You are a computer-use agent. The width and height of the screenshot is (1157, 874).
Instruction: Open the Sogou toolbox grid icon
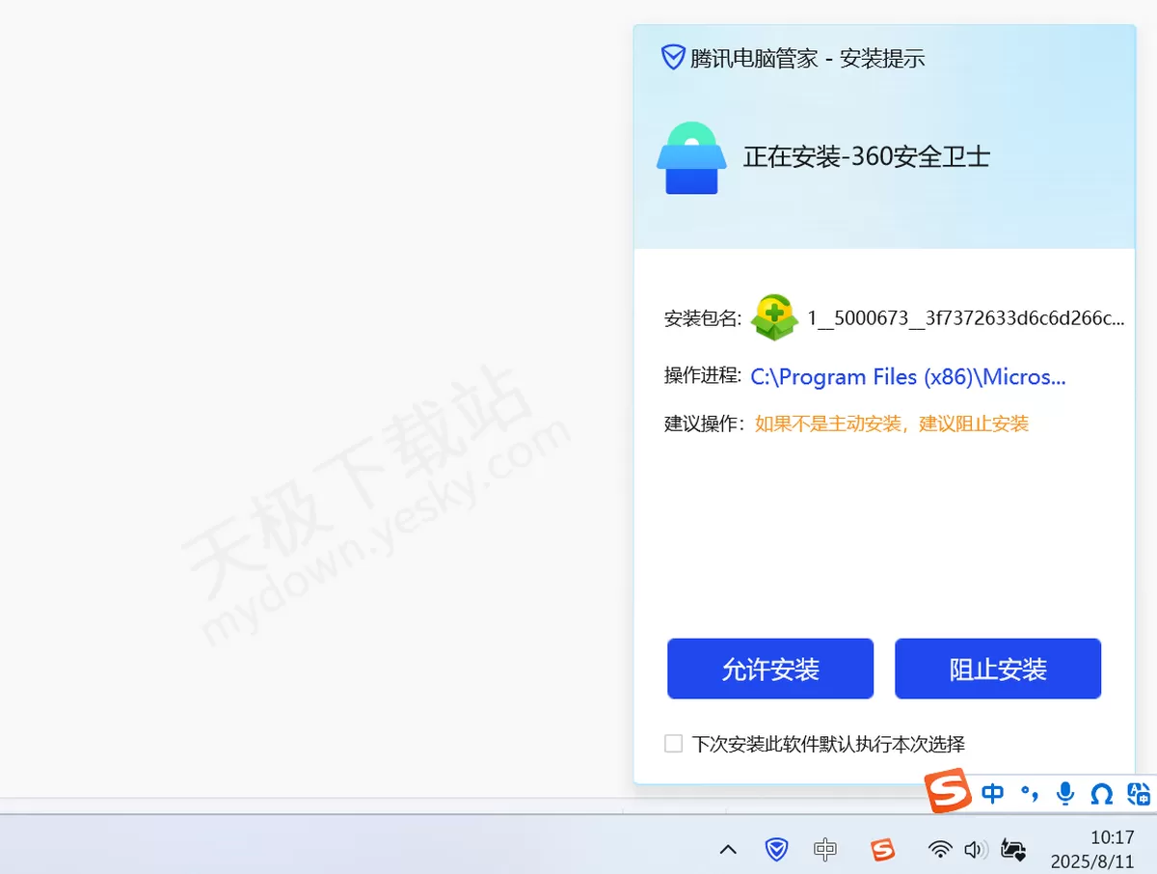(x=1139, y=793)
